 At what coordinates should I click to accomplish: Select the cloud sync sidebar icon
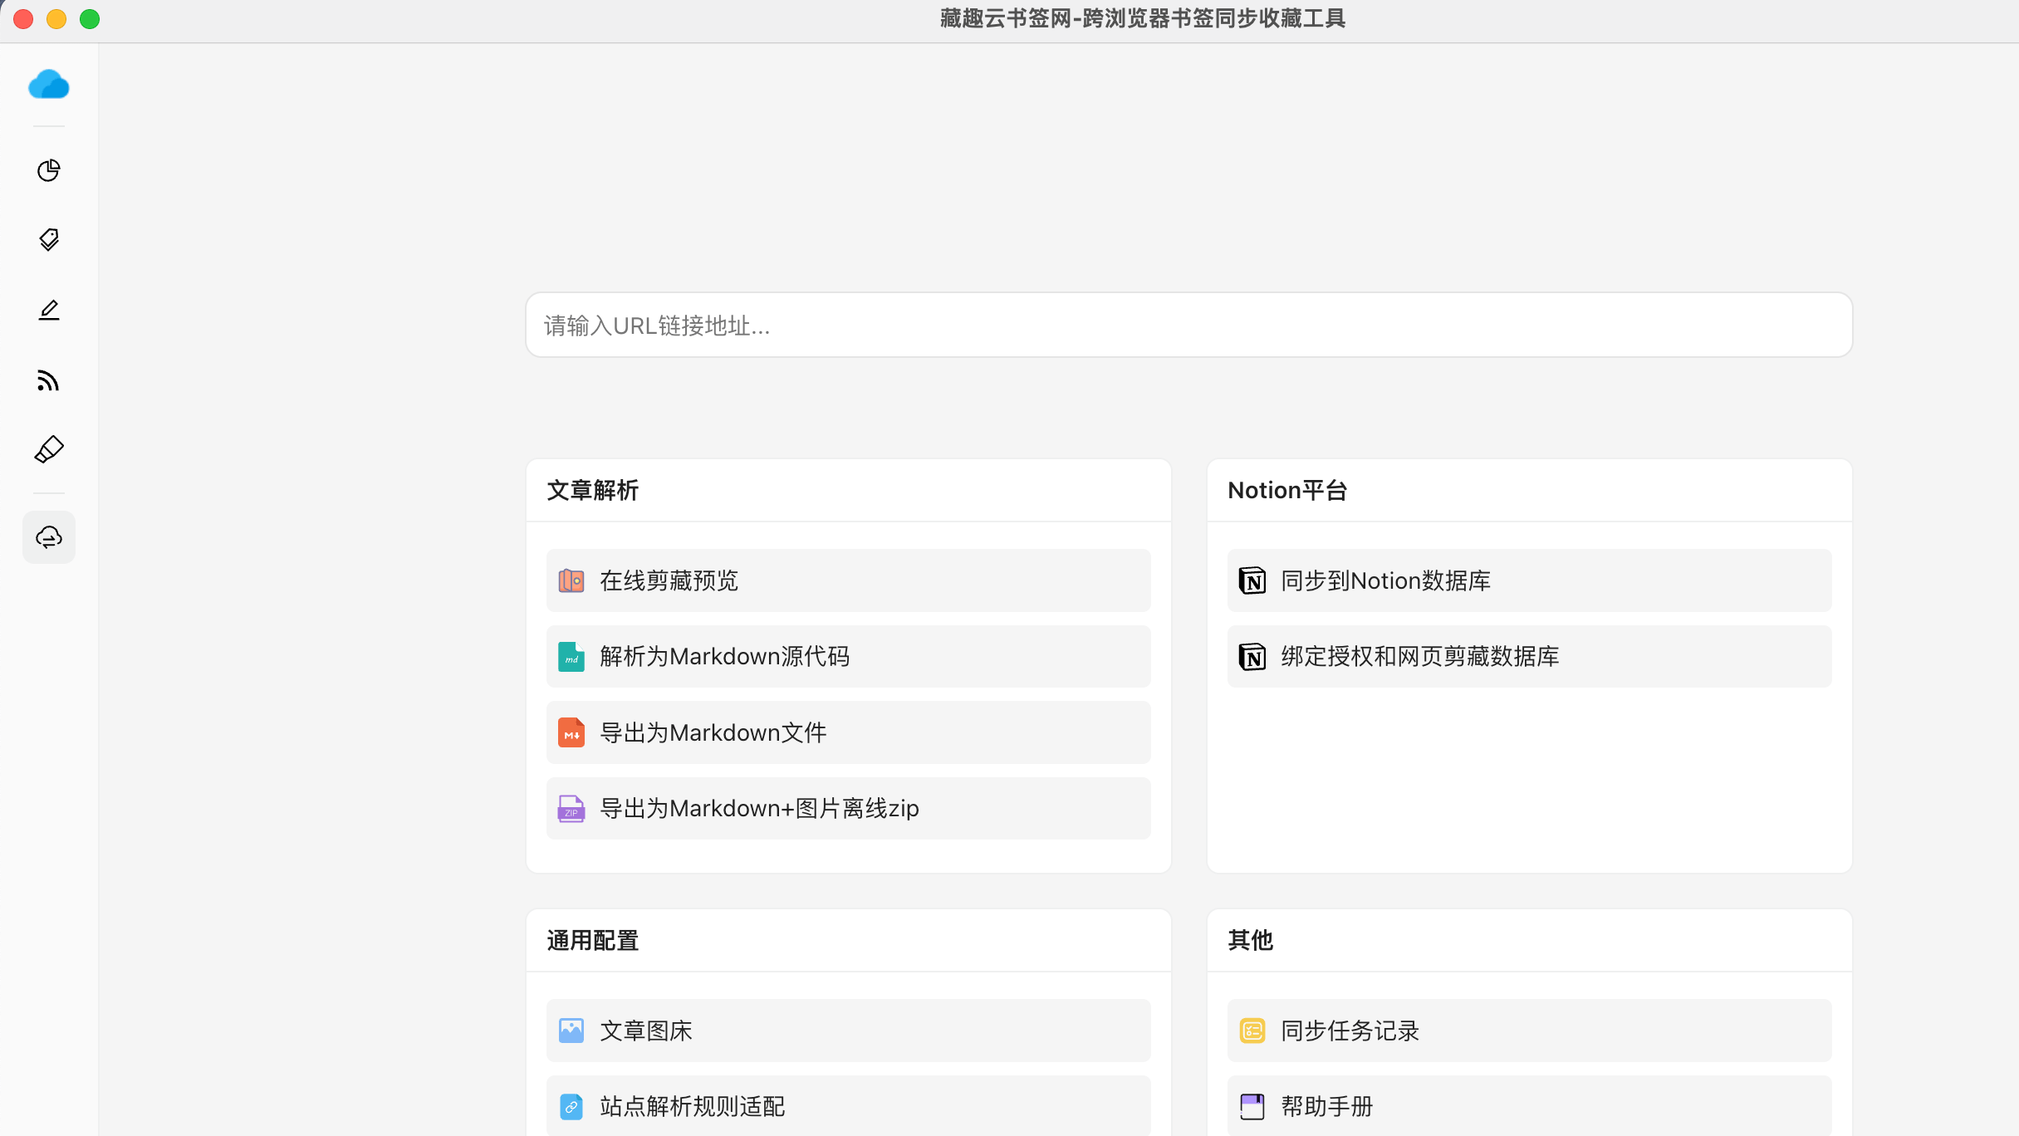tap(49, 537)
